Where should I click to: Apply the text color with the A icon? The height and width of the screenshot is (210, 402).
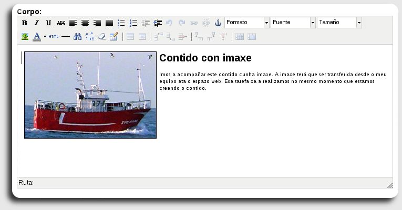coord(37,37)
